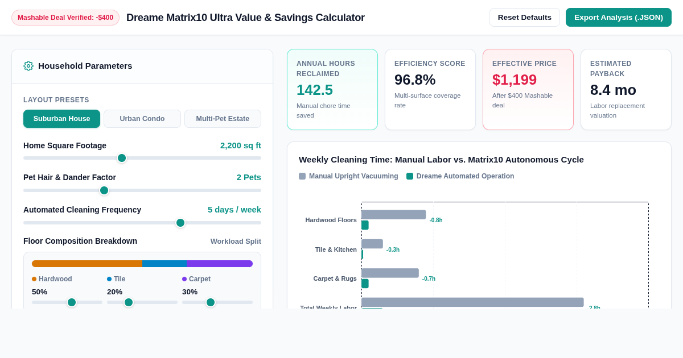Click the orange Hardwood segment of composition bar
The width and height of the screenshot is (683, 358).
[x=87, y=264]
